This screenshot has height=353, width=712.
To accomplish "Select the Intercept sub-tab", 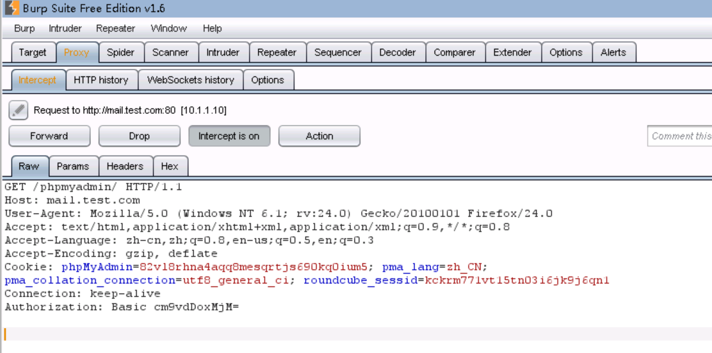I will (x=37, y=80).
